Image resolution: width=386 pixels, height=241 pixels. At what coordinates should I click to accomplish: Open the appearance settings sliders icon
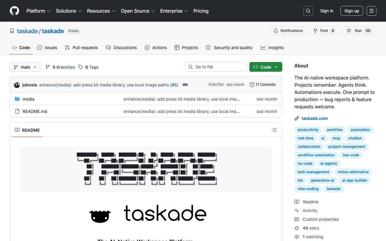(x=372, y=11)
